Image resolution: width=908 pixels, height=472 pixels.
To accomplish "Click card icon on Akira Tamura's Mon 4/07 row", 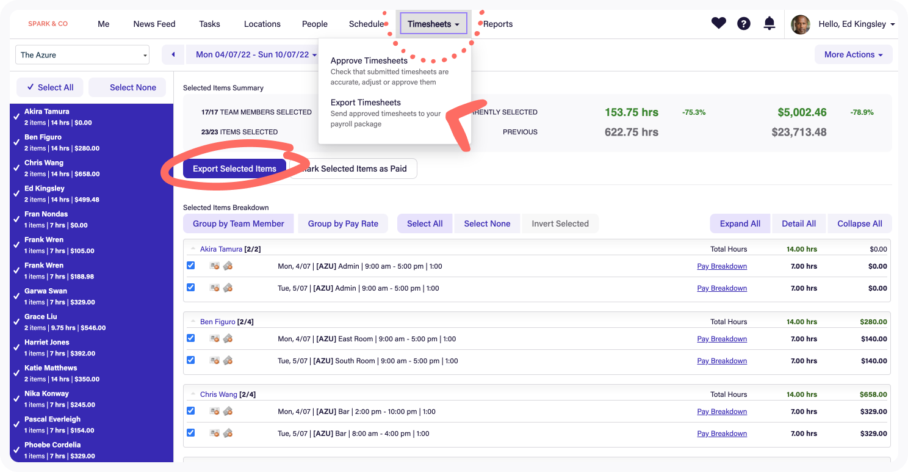I will (x=214, y=266).
